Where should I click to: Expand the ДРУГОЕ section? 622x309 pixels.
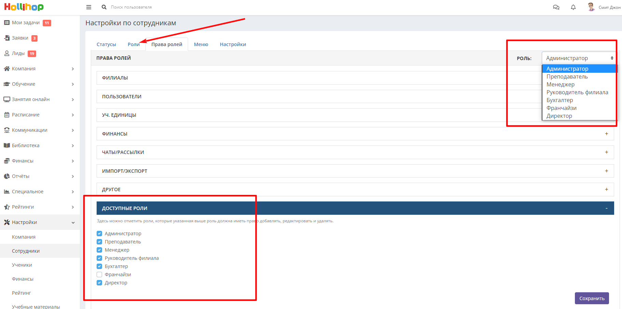click(355, 189)
